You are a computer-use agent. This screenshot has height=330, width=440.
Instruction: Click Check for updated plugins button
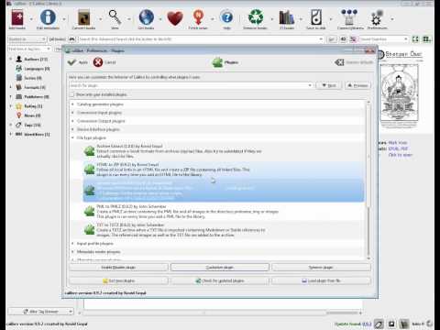point(220,280)
